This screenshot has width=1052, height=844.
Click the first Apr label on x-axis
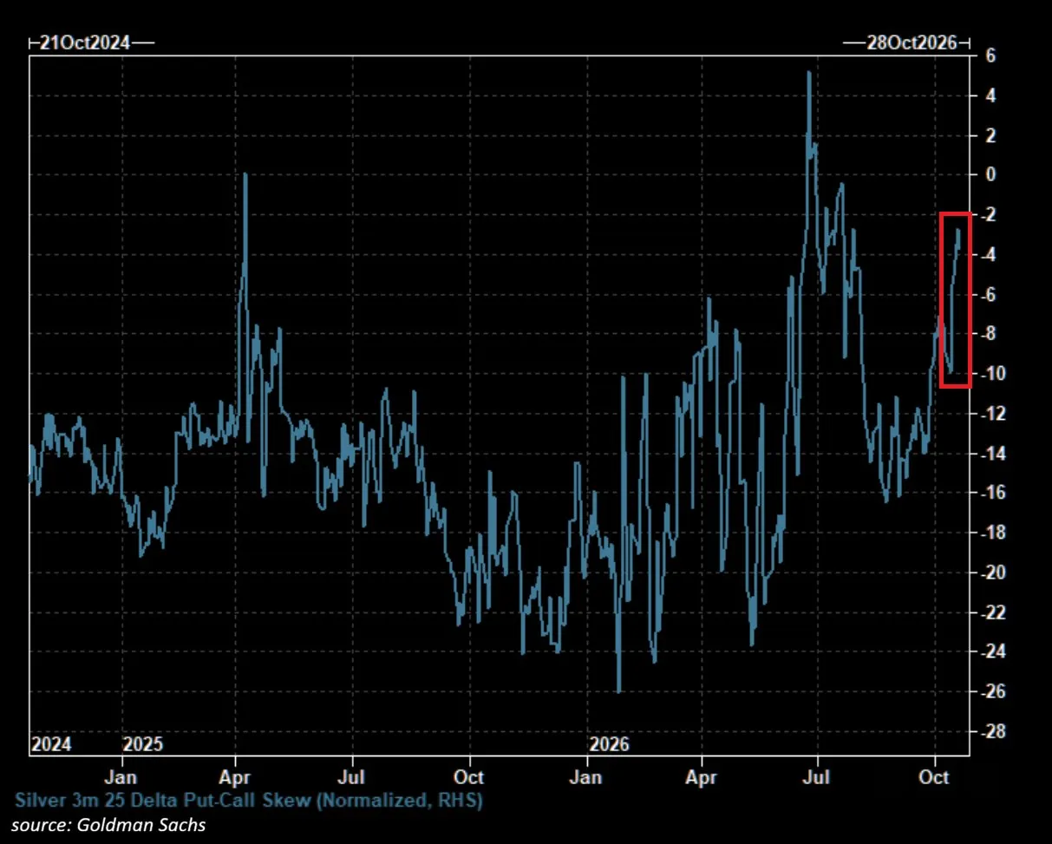[x=237, y=776]
